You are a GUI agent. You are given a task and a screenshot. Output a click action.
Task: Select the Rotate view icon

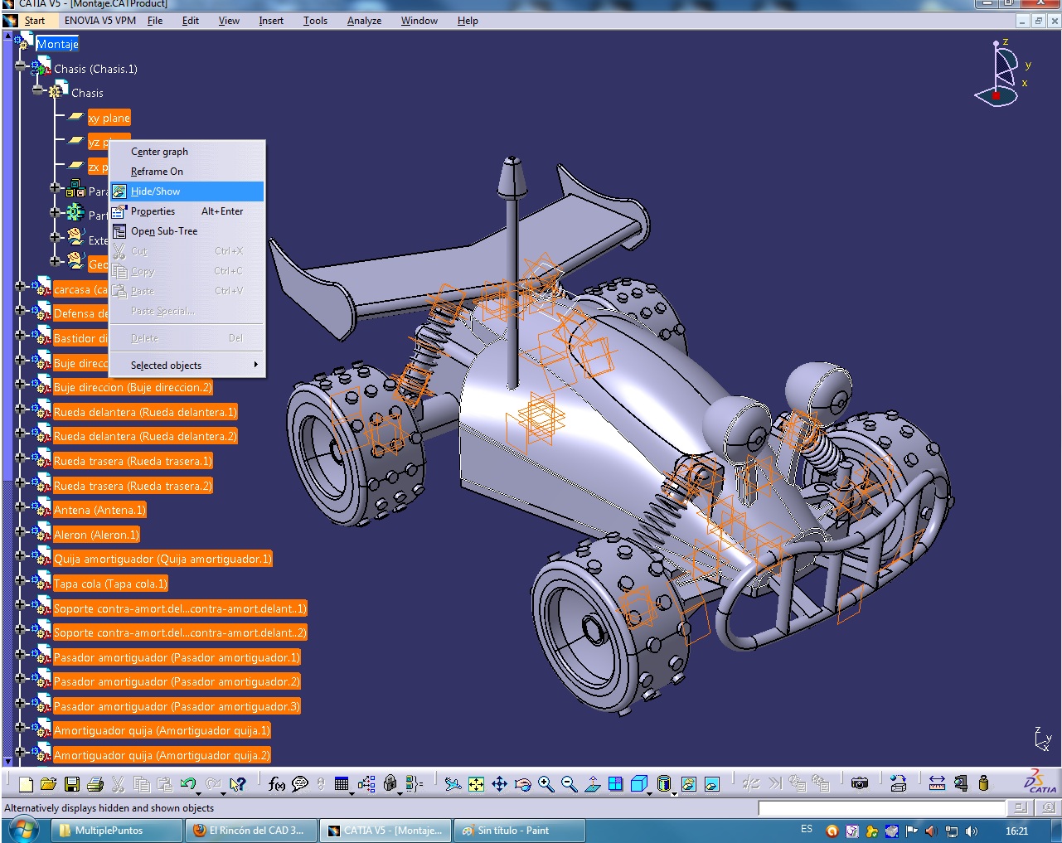[x=522, y=783]
